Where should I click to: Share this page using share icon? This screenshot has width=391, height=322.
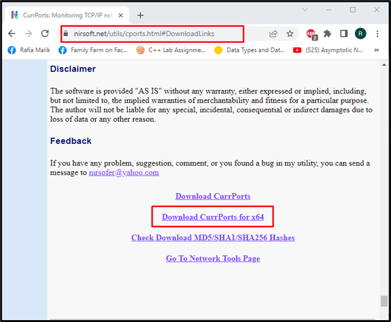tap(273, 34)
